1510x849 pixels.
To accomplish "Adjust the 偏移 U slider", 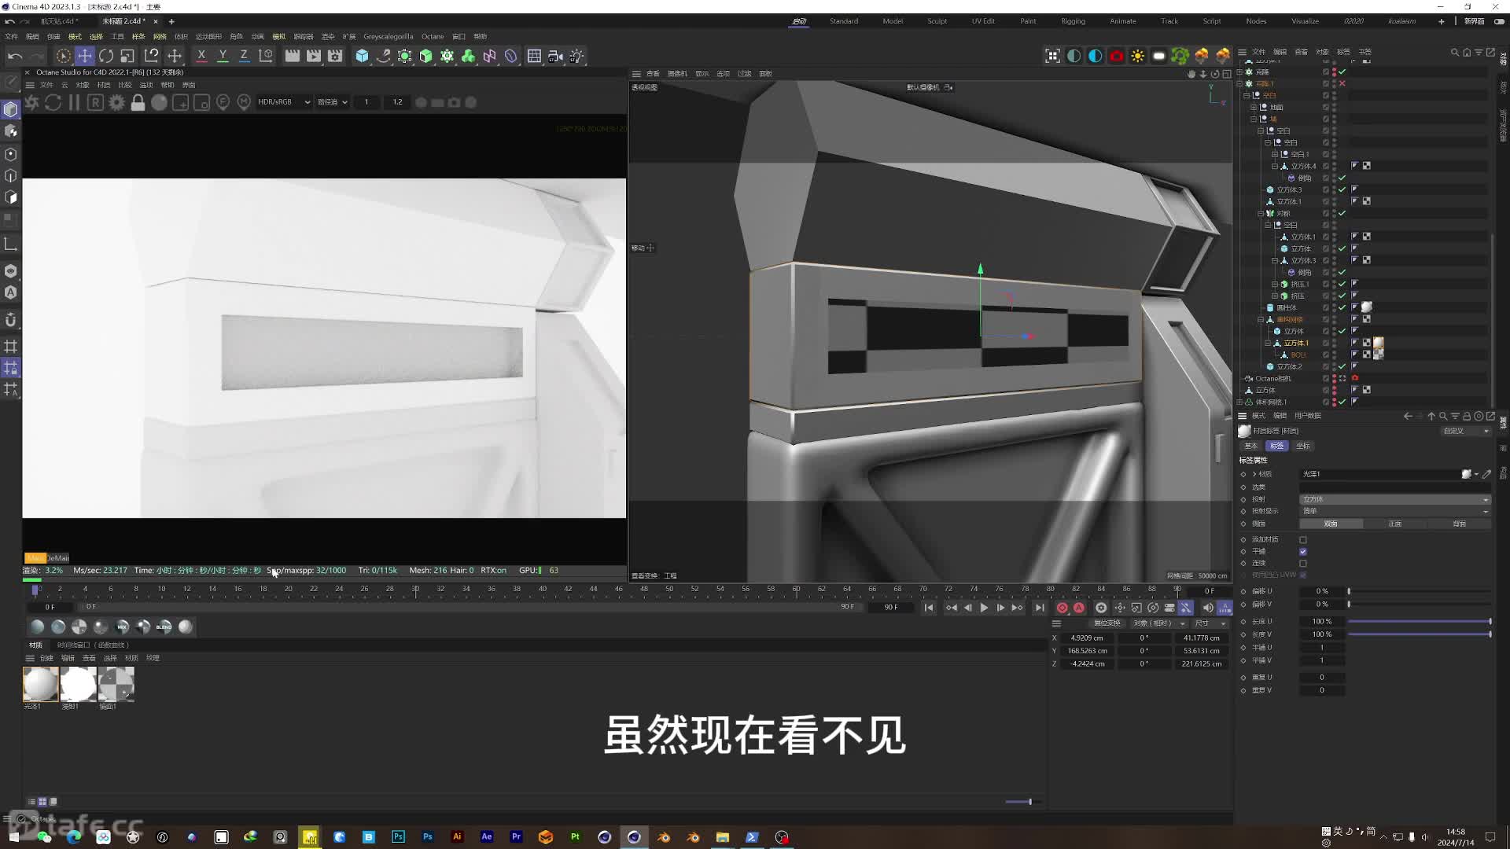I will click(1419, 591).
